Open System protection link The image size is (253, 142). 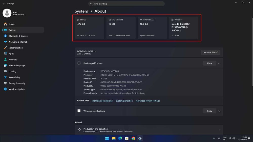(x=124, y=101)
